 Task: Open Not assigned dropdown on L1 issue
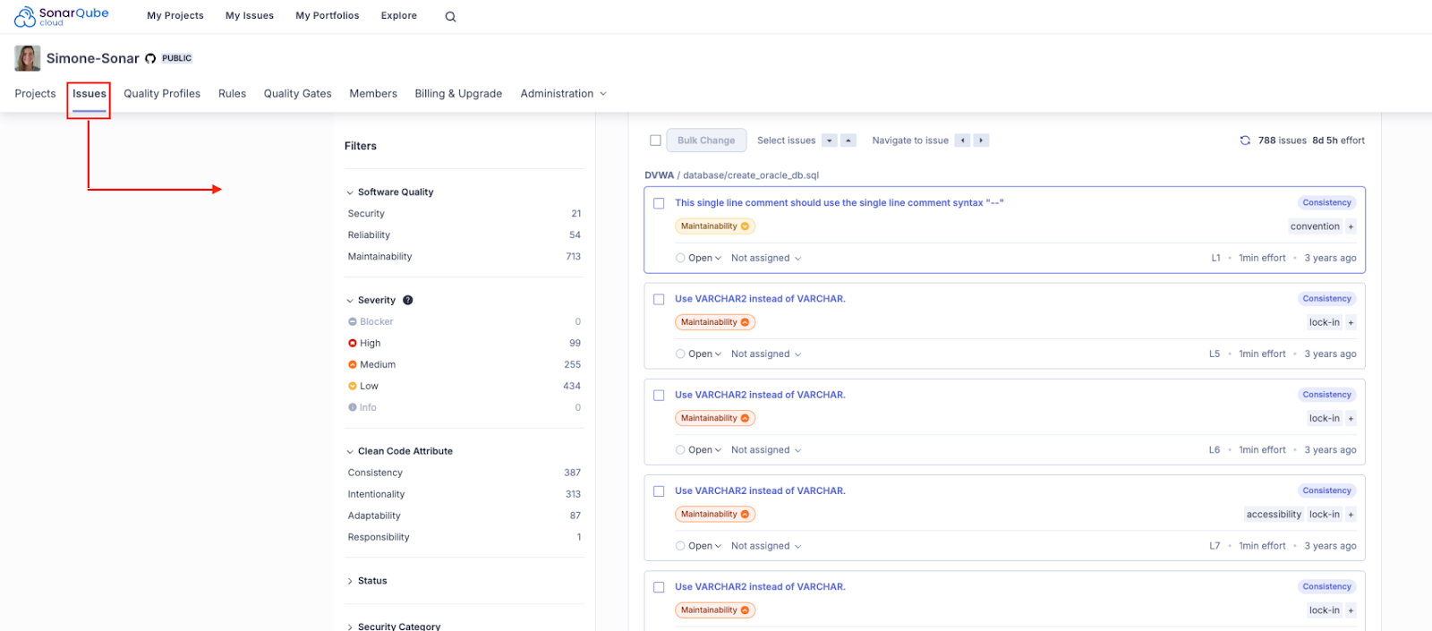766,258
